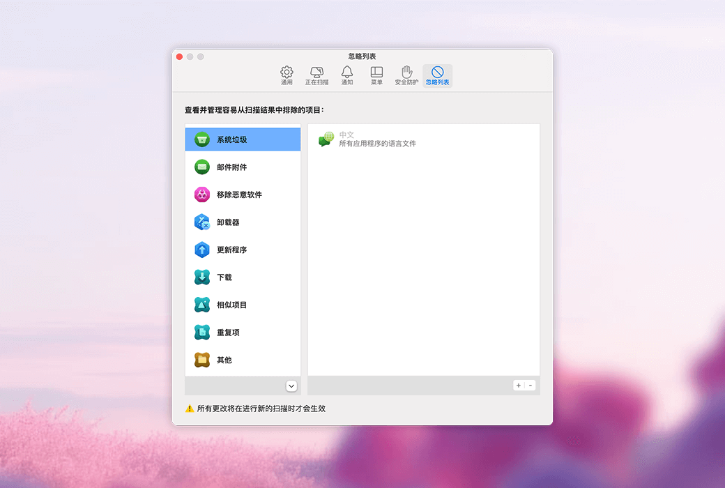Viewport: 725px width, 488px height.
Task: Select the 邮件附件 label in list
Action: [x=231, y=167]
